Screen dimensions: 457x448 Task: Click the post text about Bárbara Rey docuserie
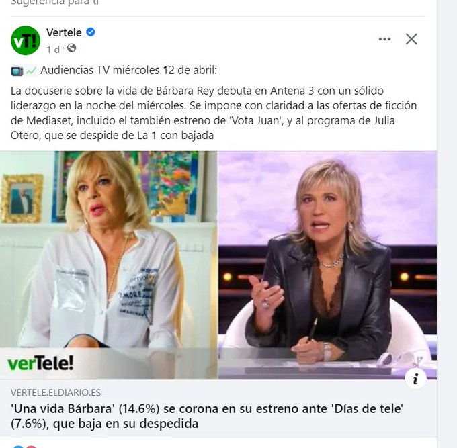coord(214,113)
